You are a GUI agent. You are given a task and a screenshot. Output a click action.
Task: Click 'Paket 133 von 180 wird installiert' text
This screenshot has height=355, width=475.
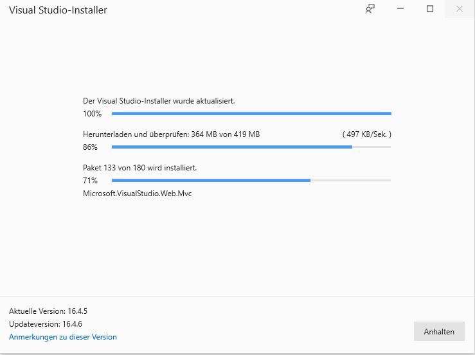coord(139,168)
